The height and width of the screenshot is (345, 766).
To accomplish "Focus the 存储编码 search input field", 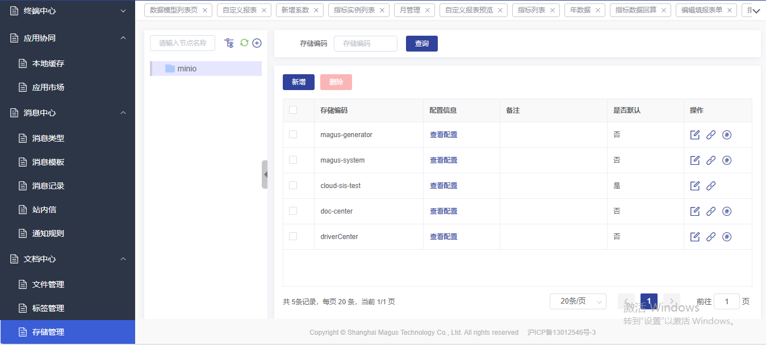I will pos(365,44).
